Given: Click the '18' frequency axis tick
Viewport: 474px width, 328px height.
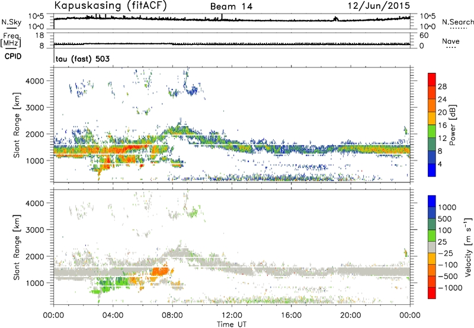Looking at the screenshot, I should [x=40, y=36].
